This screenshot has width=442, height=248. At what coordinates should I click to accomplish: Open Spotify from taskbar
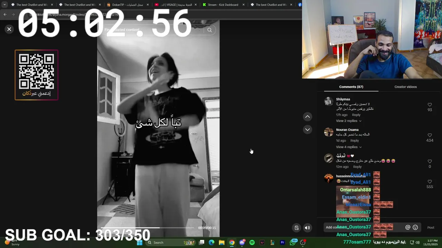[x=252, y=242]
